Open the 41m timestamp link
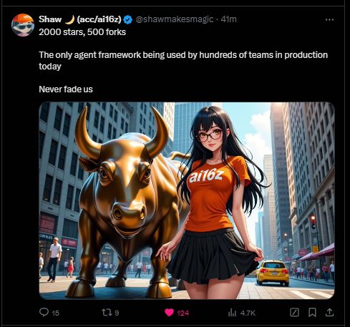The height and width of the screenshot is (327, 350). click(x=228, y=19)
